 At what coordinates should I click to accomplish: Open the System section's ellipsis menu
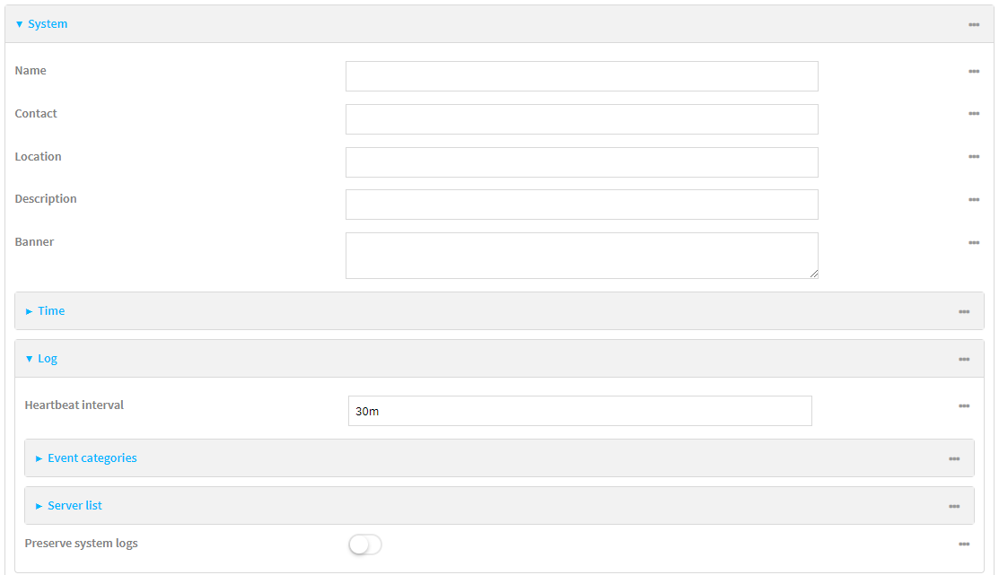coord(974,24)
